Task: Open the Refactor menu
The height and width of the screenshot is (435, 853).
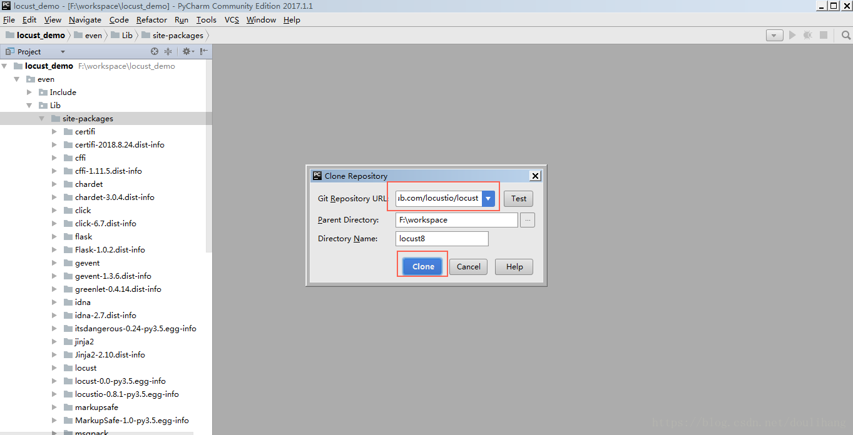Action: (x=152, y=20)
